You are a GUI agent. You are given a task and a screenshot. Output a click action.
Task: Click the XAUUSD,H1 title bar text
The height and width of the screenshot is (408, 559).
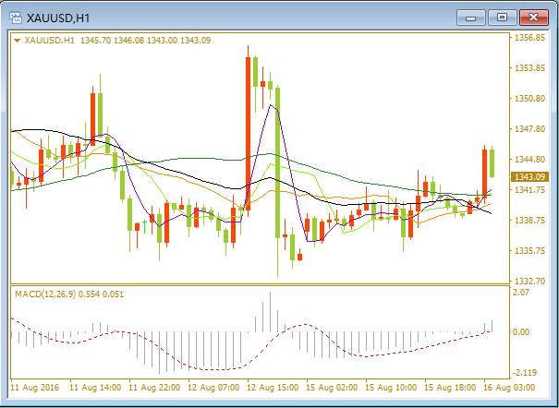coord(58,18)
